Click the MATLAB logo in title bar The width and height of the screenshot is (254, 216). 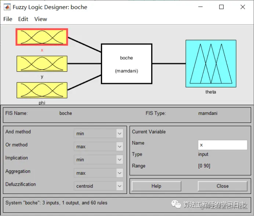click(7, 7)
